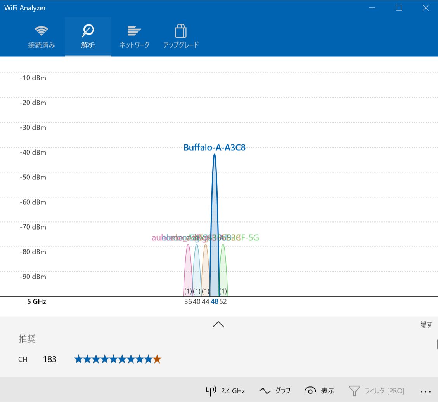
Task: Select the Buffalo-A-A3C8 network peak label
Action: 215,148
